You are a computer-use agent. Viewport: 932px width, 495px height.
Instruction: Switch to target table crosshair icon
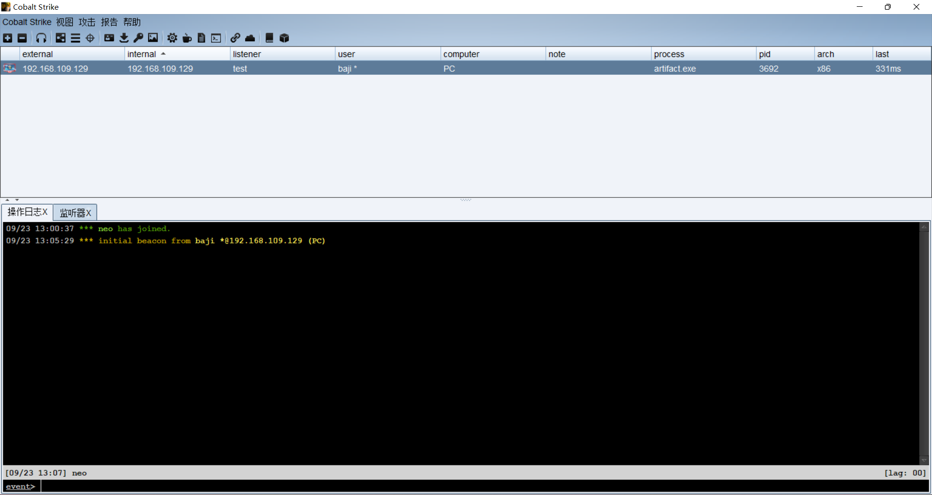pyautogui.click(x=90, y=38)
